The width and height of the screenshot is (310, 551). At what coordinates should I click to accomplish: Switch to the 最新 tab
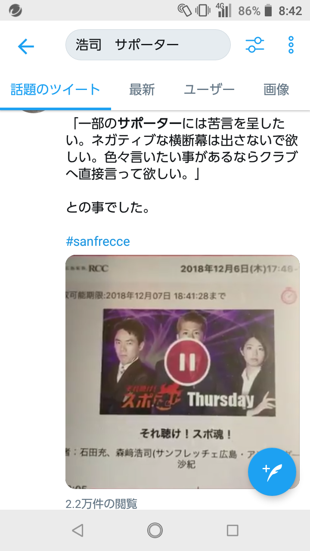click(142, 90)
